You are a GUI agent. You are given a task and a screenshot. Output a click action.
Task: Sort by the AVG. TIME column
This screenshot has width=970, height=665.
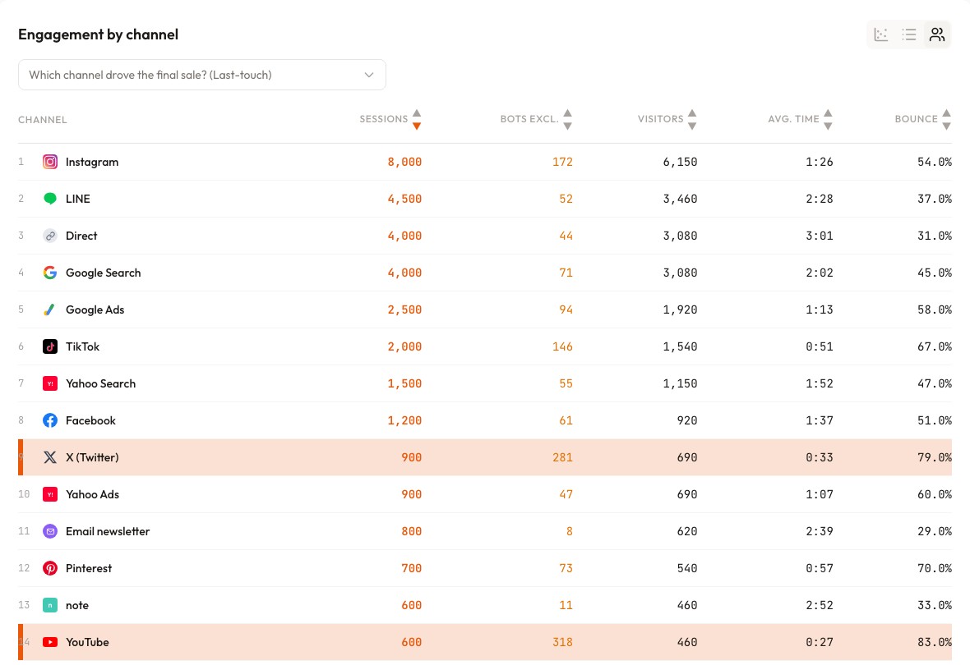tap(800, 119)
